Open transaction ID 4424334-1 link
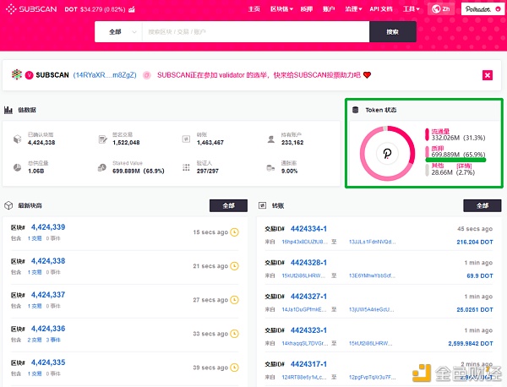 tap(308, 229)
